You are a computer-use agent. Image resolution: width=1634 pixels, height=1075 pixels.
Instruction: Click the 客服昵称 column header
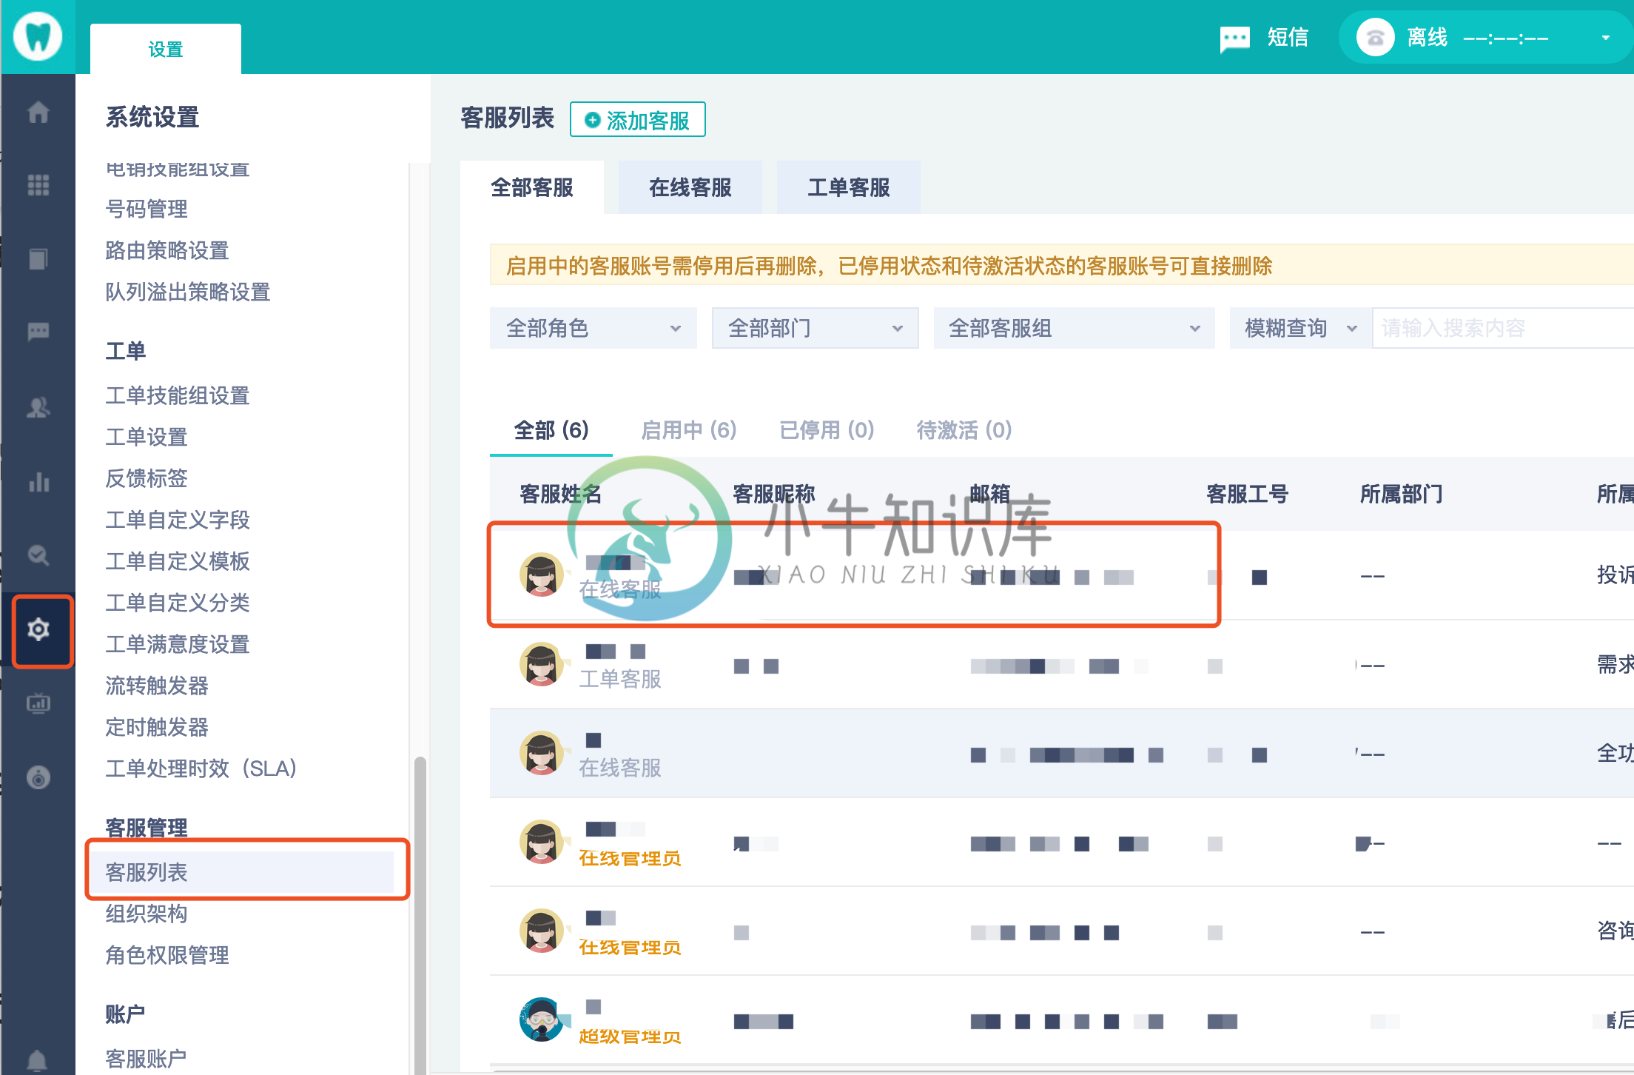[x=774, y=494]
